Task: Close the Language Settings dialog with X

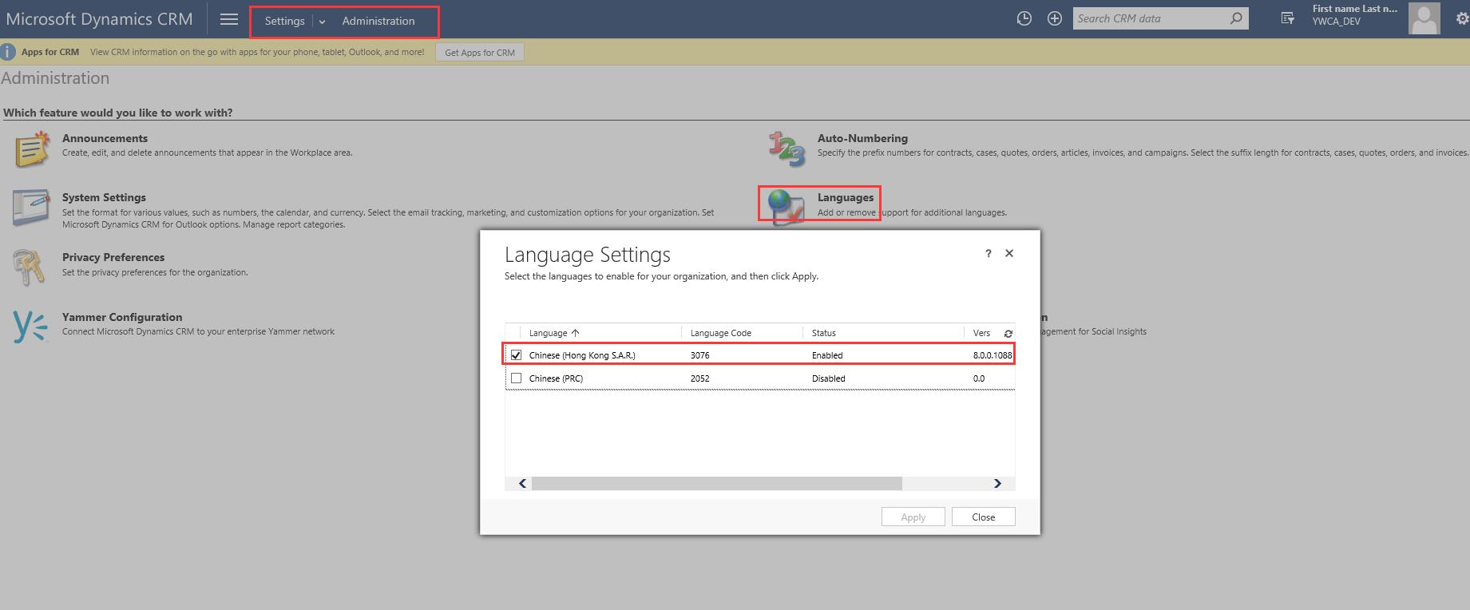Action: pos(1009,253)
